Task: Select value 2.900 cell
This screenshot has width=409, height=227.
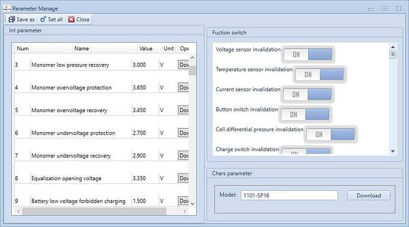Action: click(x=139, y=155)
